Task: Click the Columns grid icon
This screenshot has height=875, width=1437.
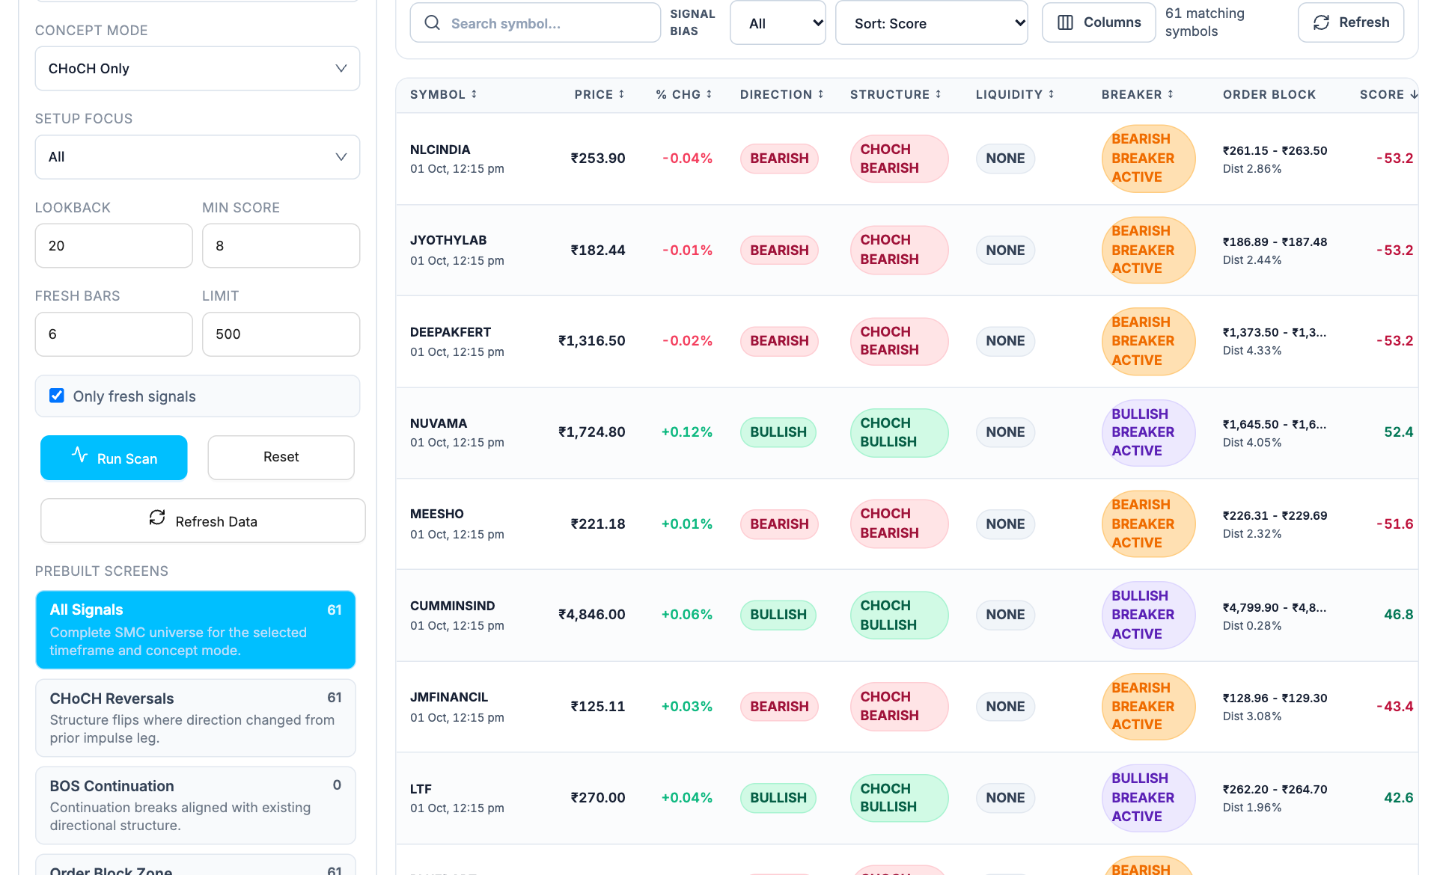Action: tap(1065, 22)
